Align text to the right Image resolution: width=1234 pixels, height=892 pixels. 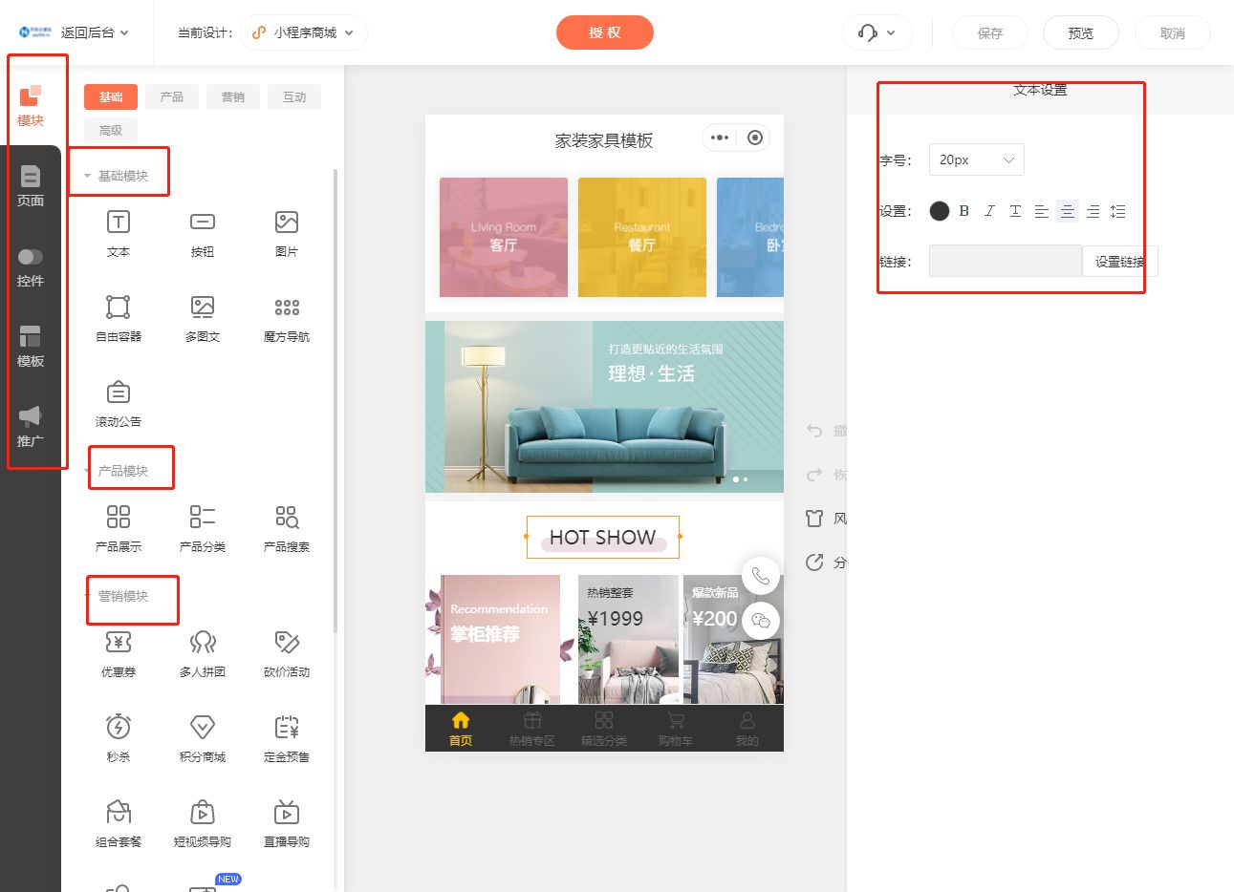point(1093,211)
